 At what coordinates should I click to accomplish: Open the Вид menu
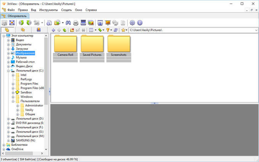coord(34,9)
